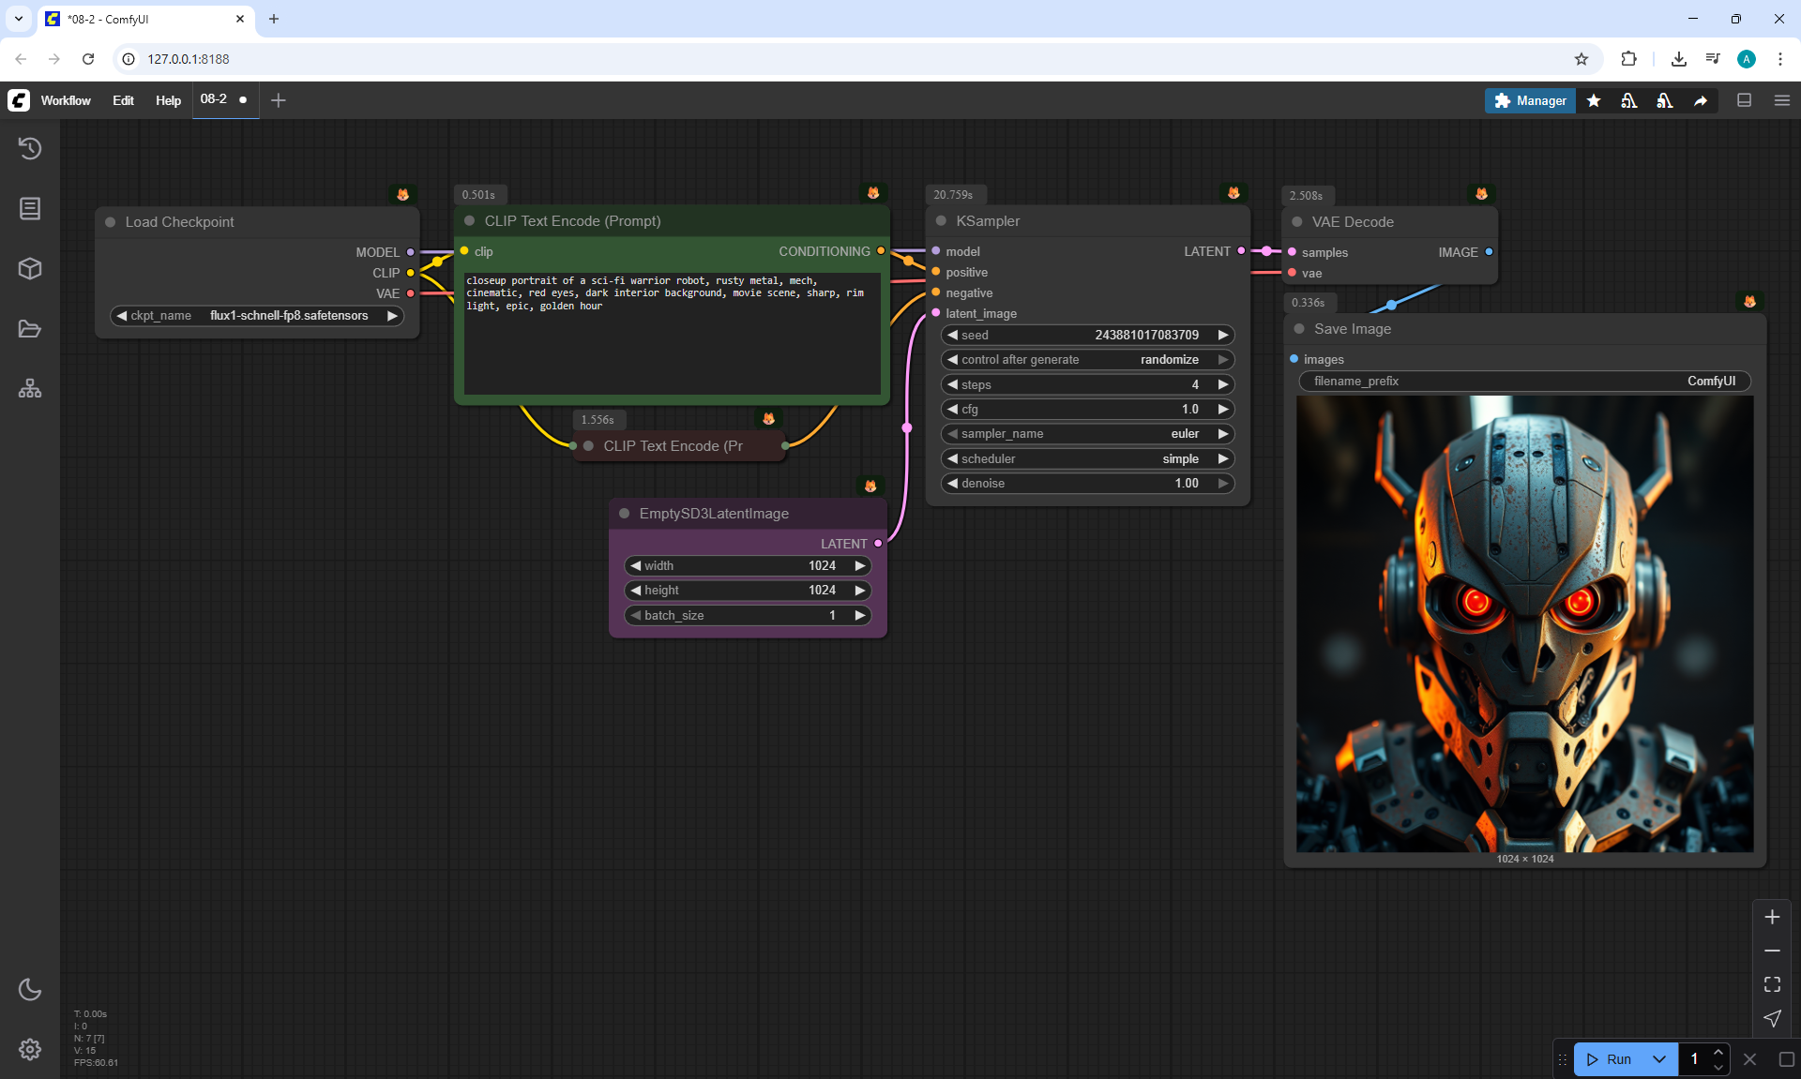Collapse the KSampler node via its dot
This screenshot has height=1079, width=1801.
[x=941, y=221]
